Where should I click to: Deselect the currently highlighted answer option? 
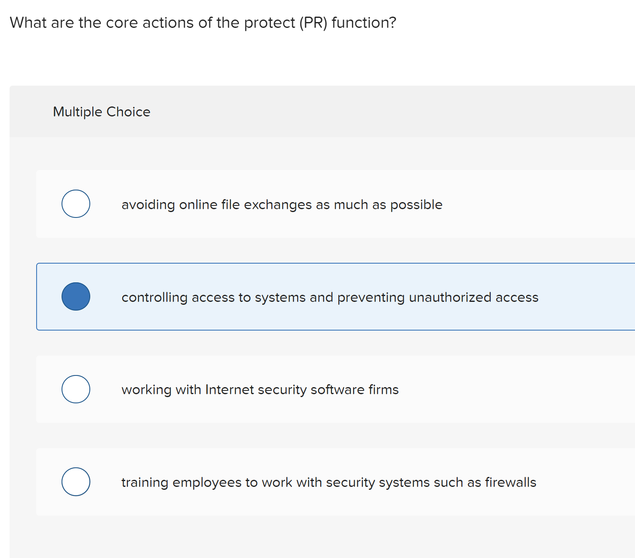click(76, 296)
